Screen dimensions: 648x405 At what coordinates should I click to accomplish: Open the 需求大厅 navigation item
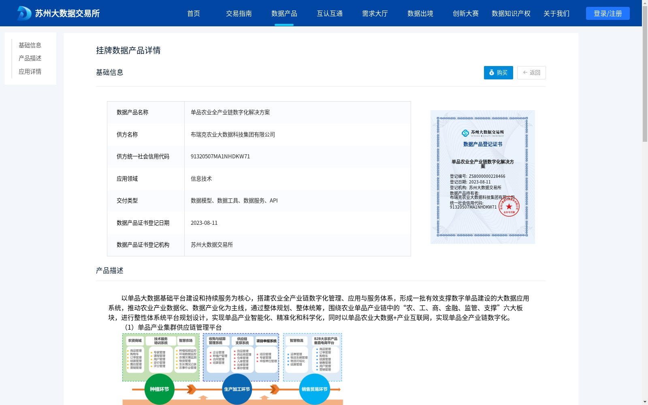(x=375, y=13)
